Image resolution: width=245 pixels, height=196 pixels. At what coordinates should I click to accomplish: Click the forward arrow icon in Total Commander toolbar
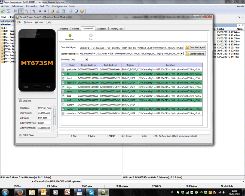[45, 11]
